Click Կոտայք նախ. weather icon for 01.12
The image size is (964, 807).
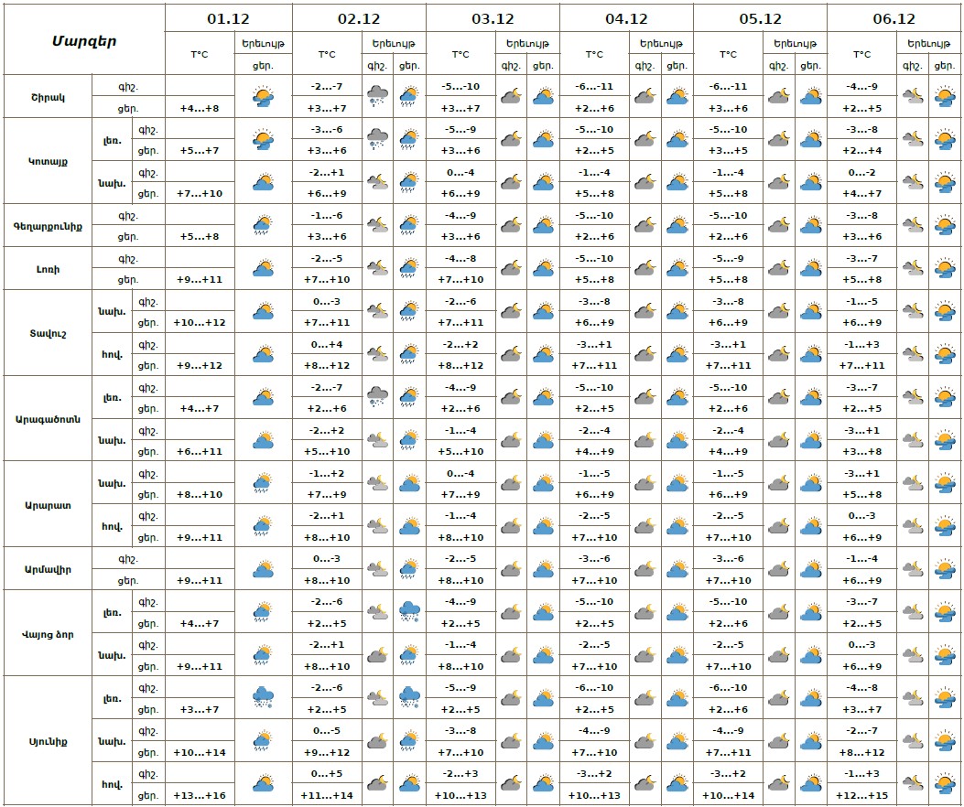(x=264, y=182)
